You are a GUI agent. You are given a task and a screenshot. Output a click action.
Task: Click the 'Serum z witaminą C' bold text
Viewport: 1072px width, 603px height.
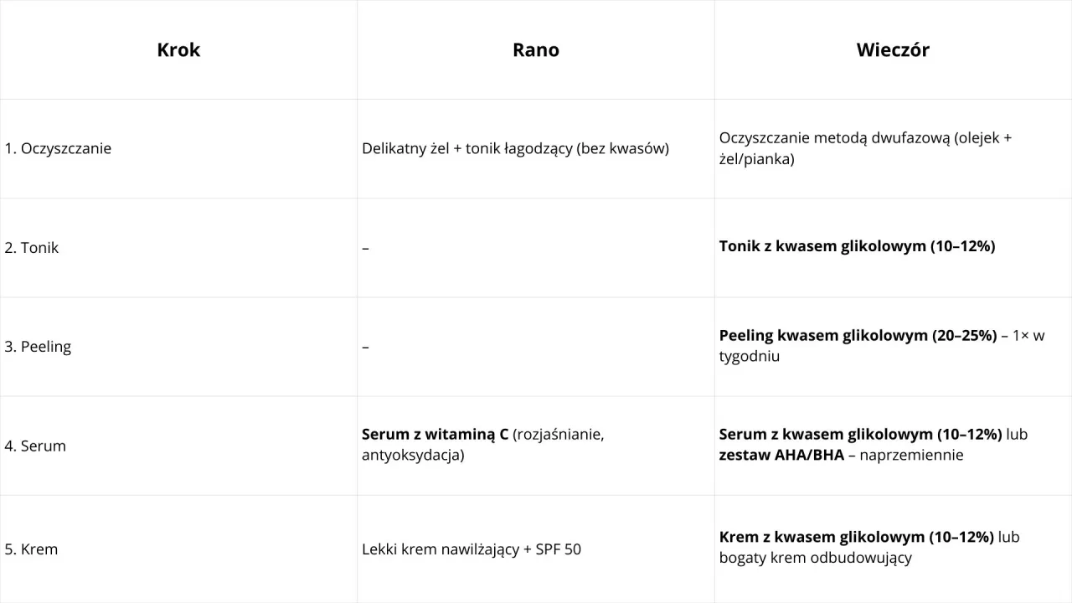click(x=435, y=435)
